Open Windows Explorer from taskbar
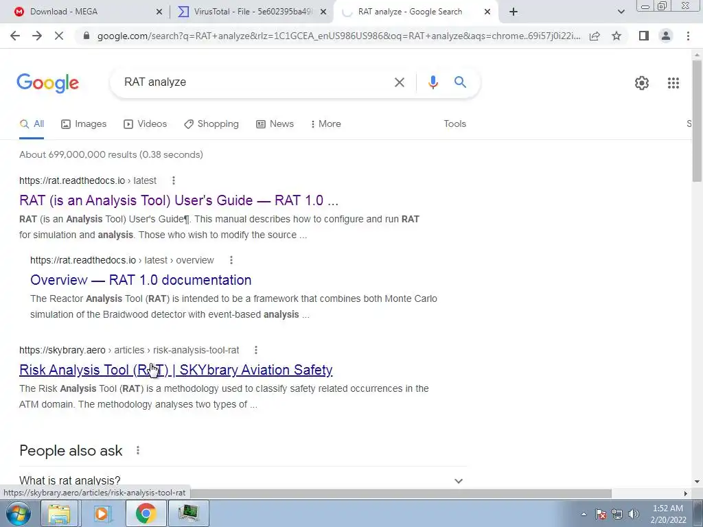 (x=59, y=513)
